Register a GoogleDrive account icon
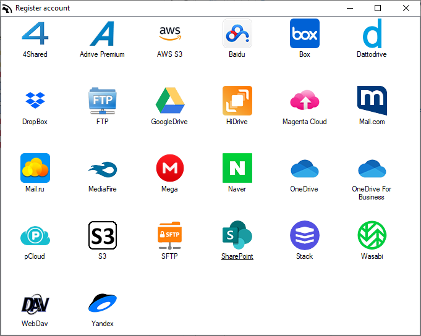Viewport: 421px width, 336px height. (169, 100)
